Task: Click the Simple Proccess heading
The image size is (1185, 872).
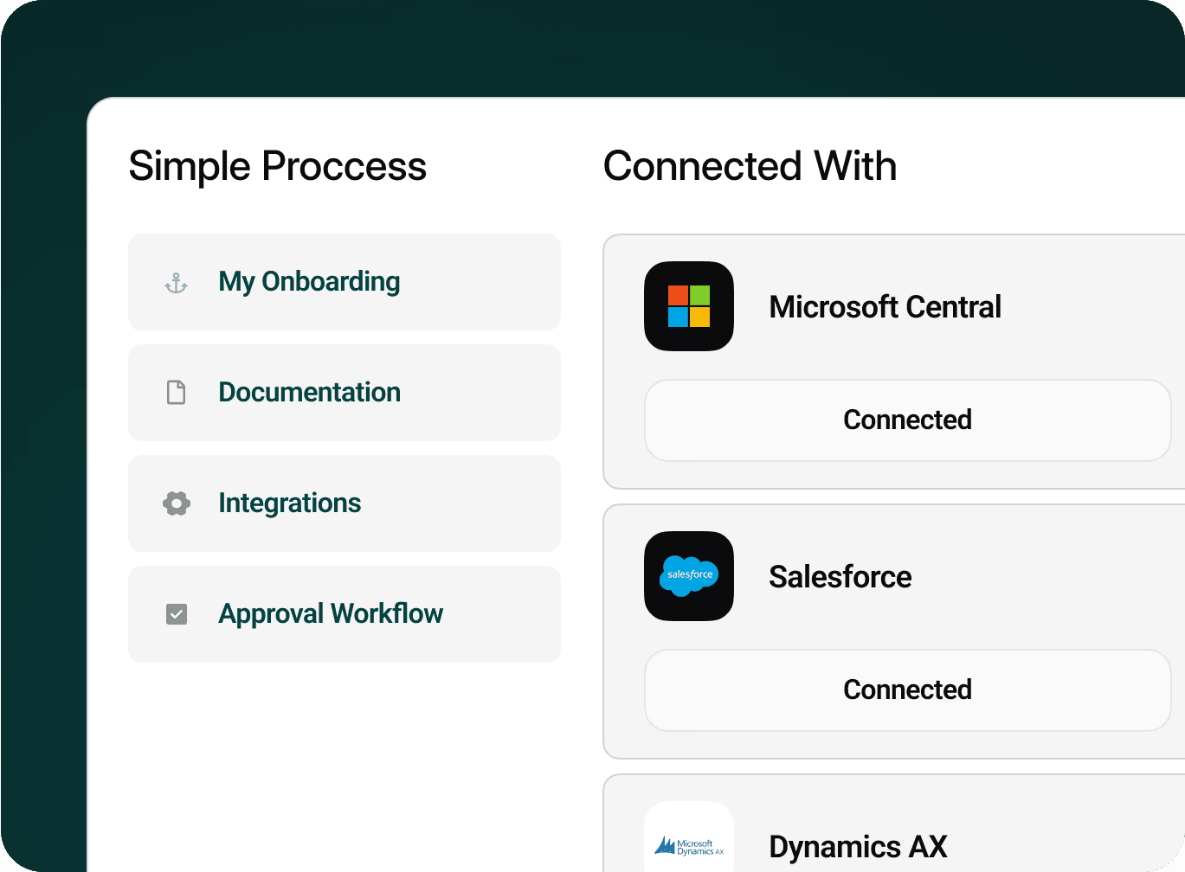Action: pyautogui.click(x=278, y=166)
